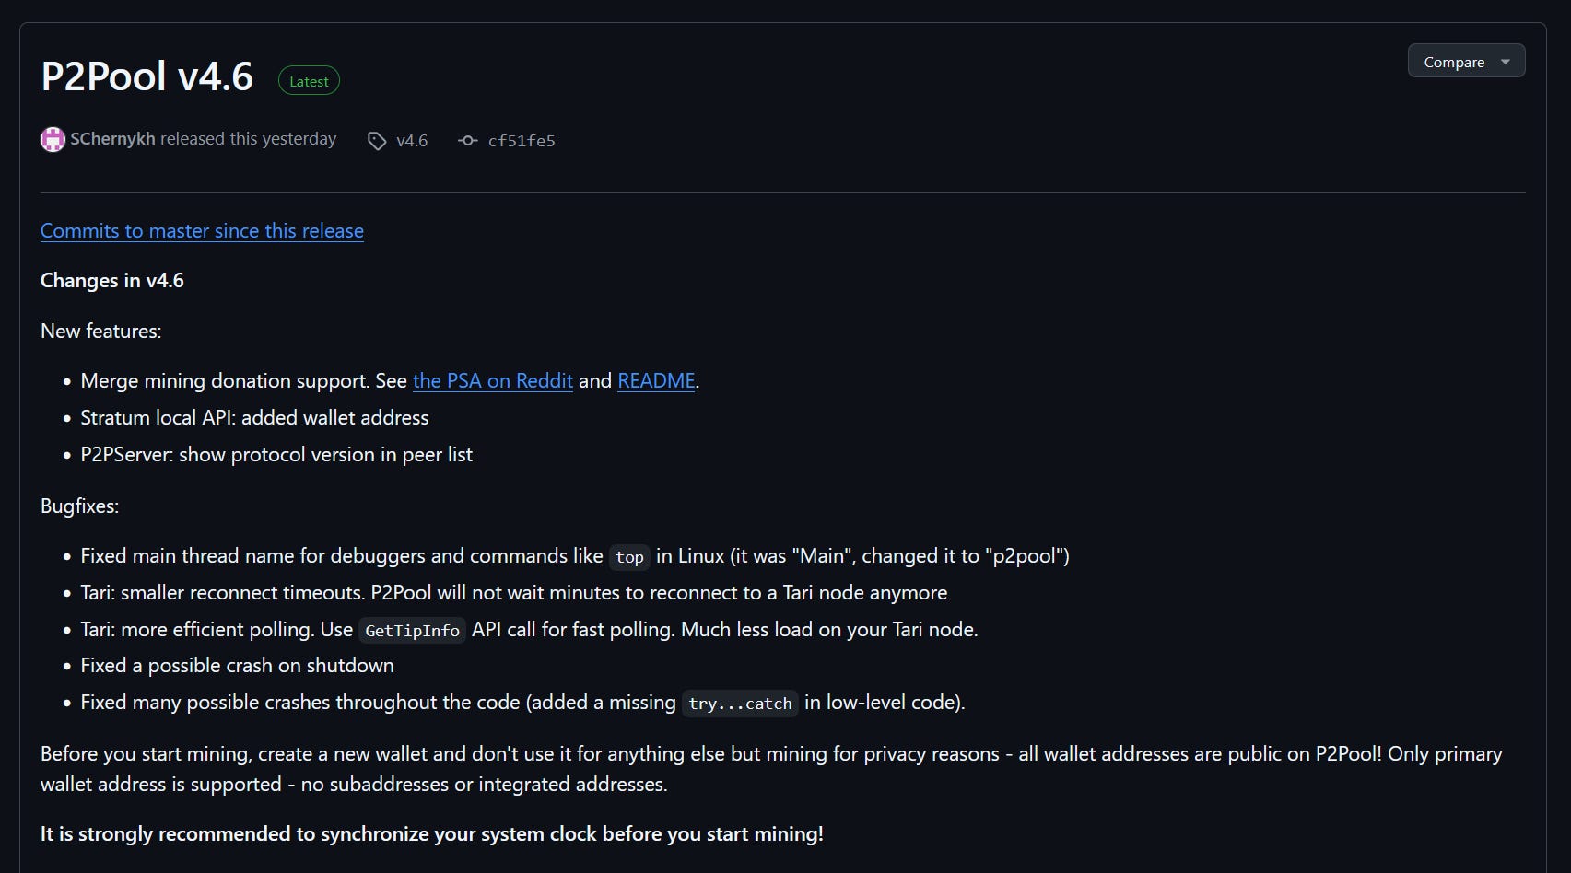Click 'Fixed a possible crash on shutdown'

pyautogui.click(x=237, y=666)
